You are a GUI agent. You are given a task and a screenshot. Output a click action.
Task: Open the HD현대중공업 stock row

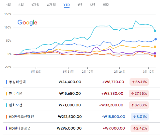coord(82,128)
